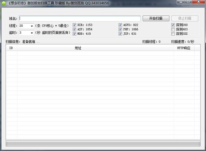This screenshot has width=206, height=151.
Task: Click the 扫描速度: 0/秒 status text
Action: pos(183,42)
